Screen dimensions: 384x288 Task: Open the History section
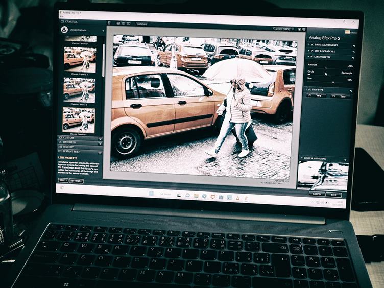tap(80, 147)
